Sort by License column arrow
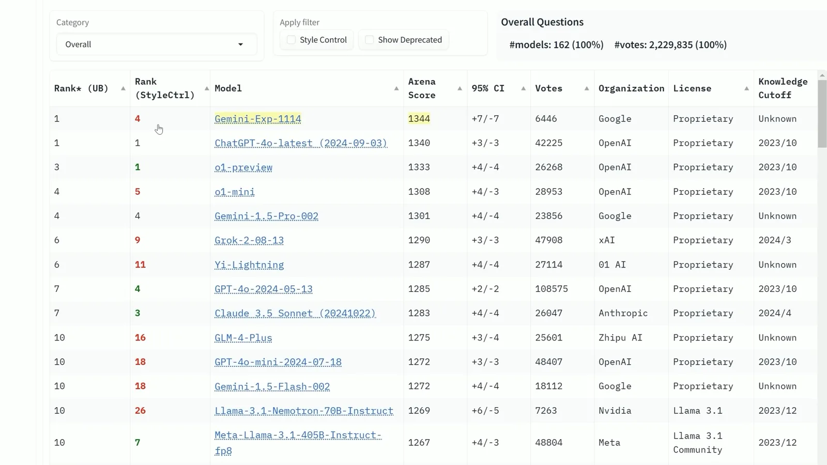This screenshot has width=827, height=465. point(746,88)
